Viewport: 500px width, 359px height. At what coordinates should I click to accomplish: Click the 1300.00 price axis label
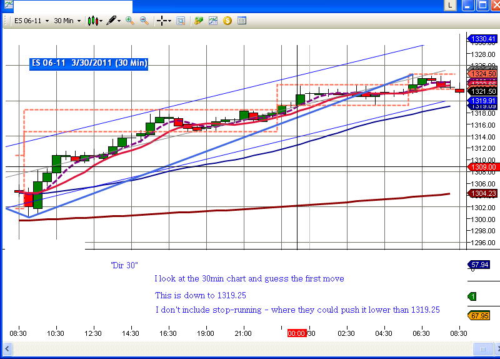(x=484, y=220)
